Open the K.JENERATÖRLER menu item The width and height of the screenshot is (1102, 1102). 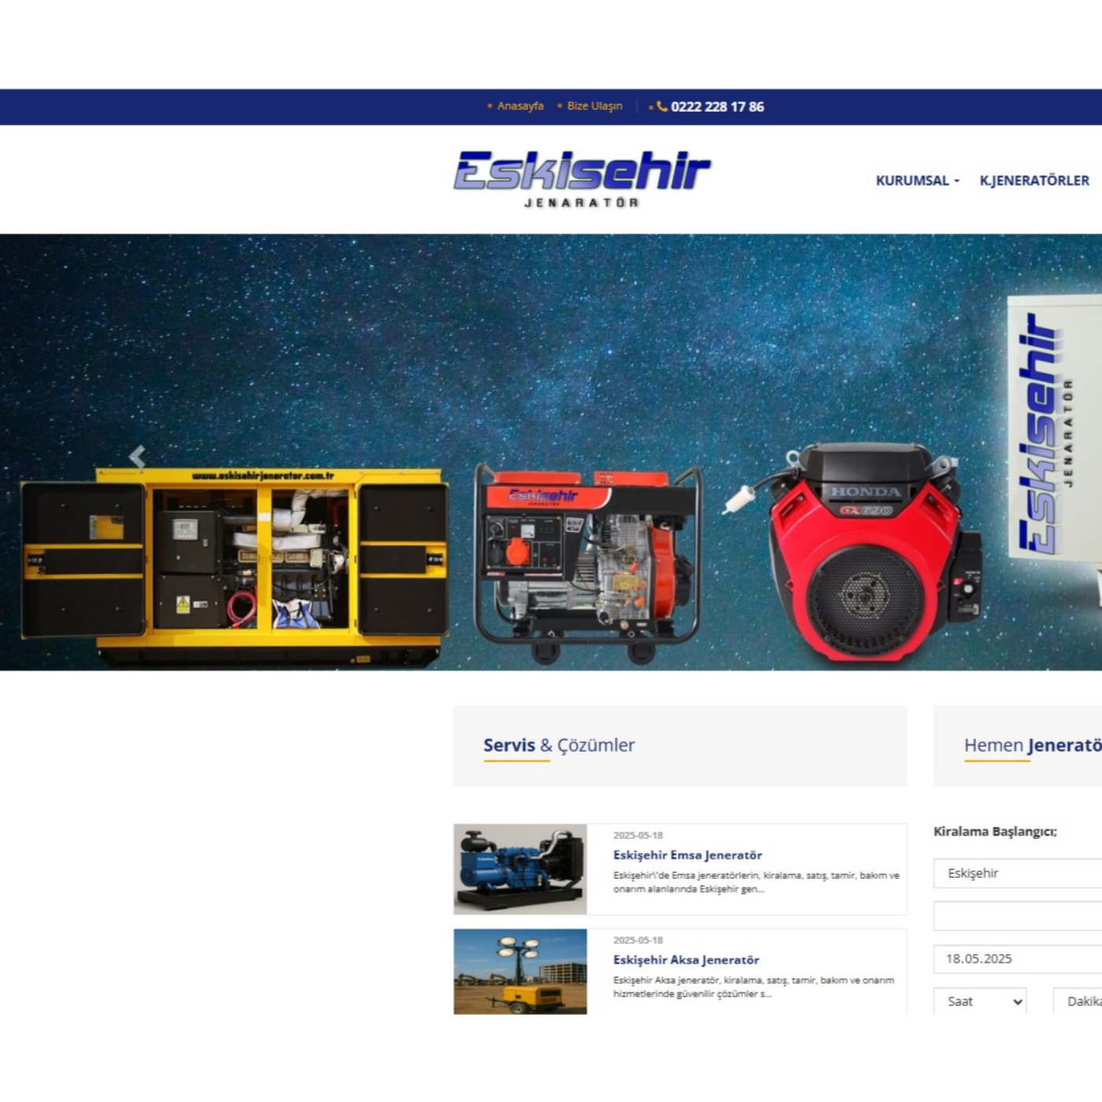[1034, 180]
